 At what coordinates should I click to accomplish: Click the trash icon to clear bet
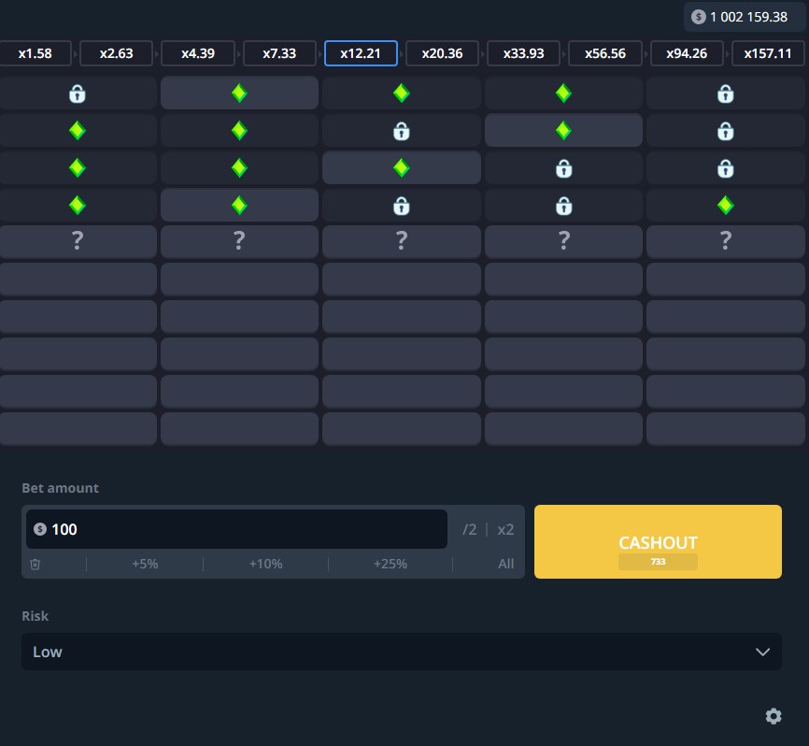point(35,564)
